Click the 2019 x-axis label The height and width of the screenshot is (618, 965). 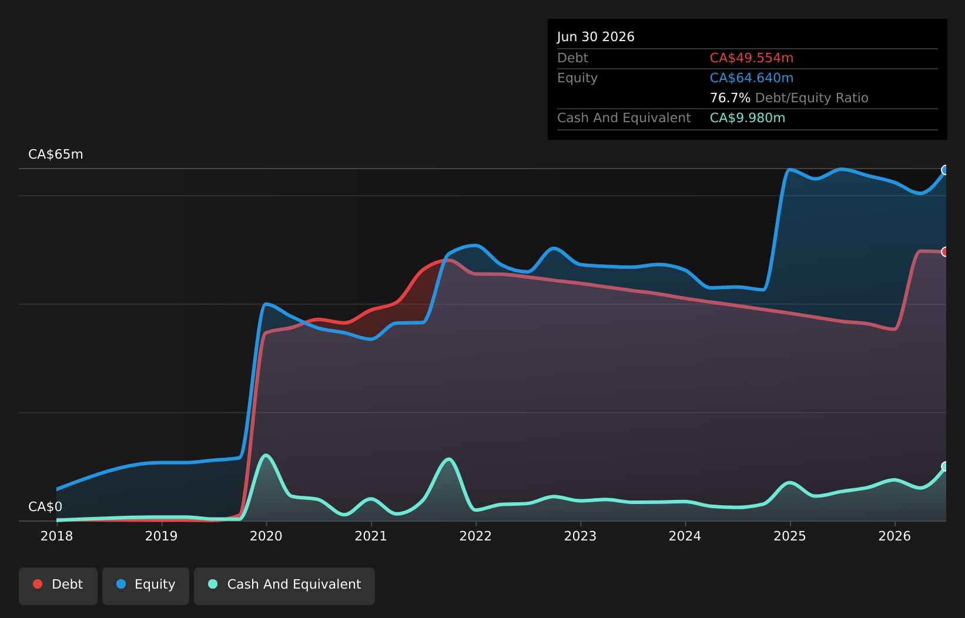click(161, 536)
